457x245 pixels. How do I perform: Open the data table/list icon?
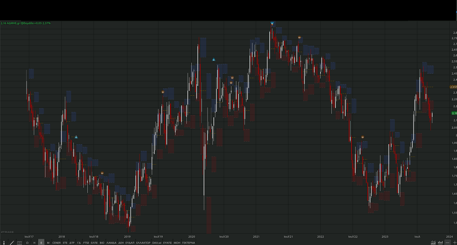tap(19, 242)
